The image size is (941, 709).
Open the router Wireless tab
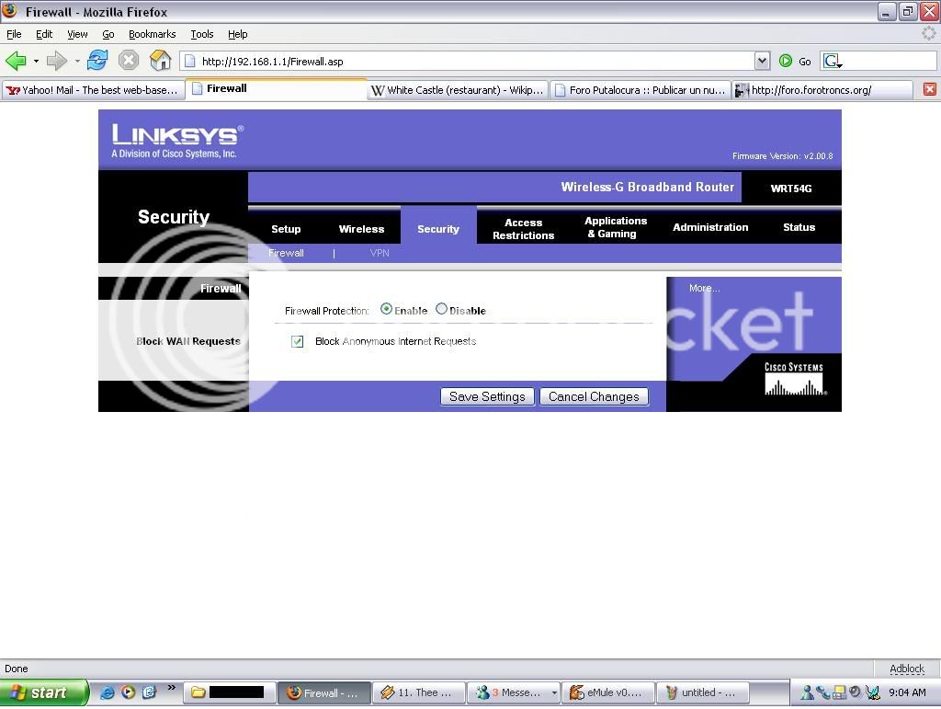pyautogui.click(x=361, y=229)
